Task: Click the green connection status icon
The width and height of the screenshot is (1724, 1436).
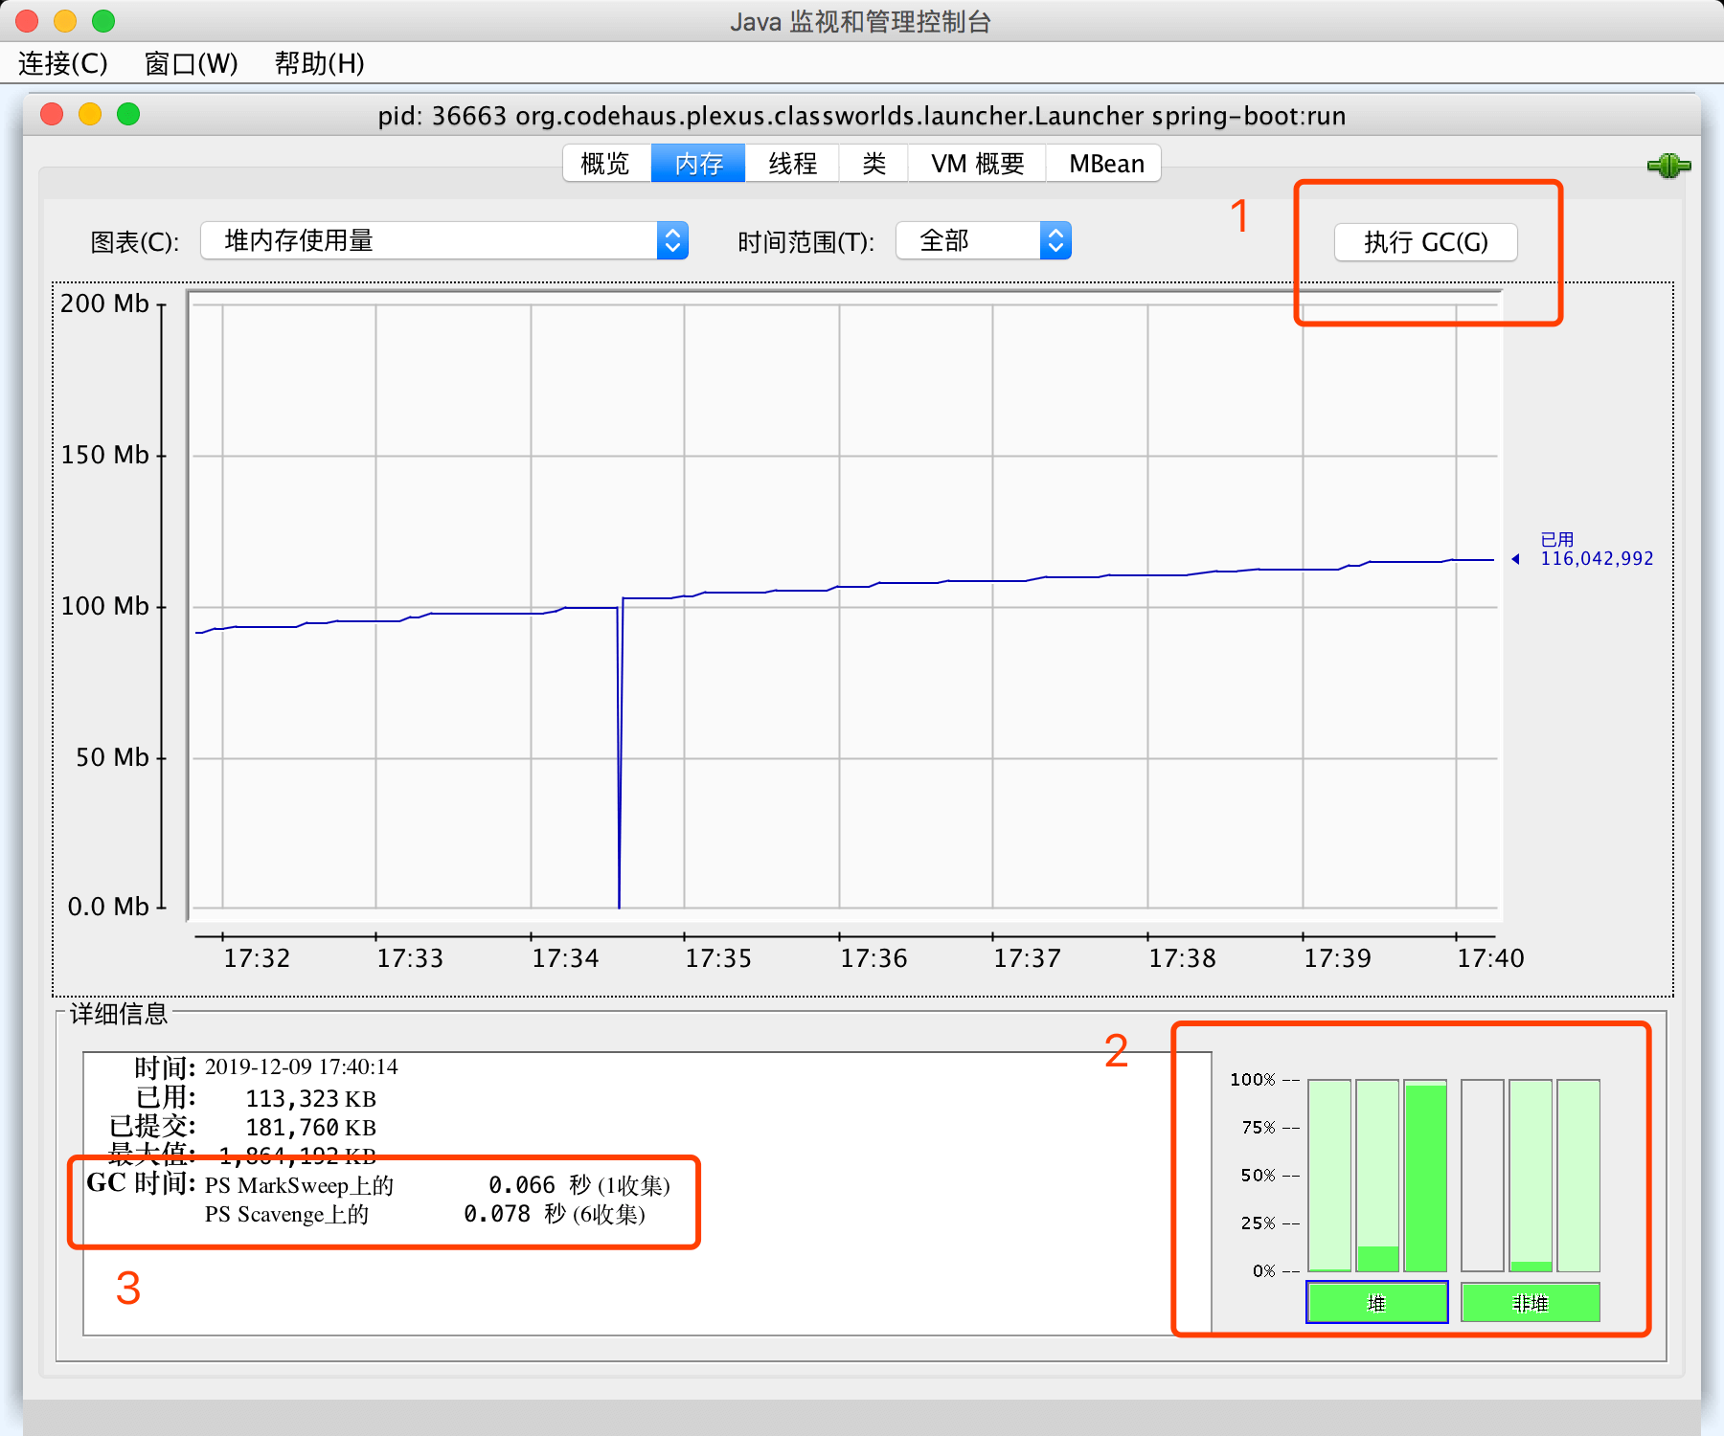Action: (1668, 166)
